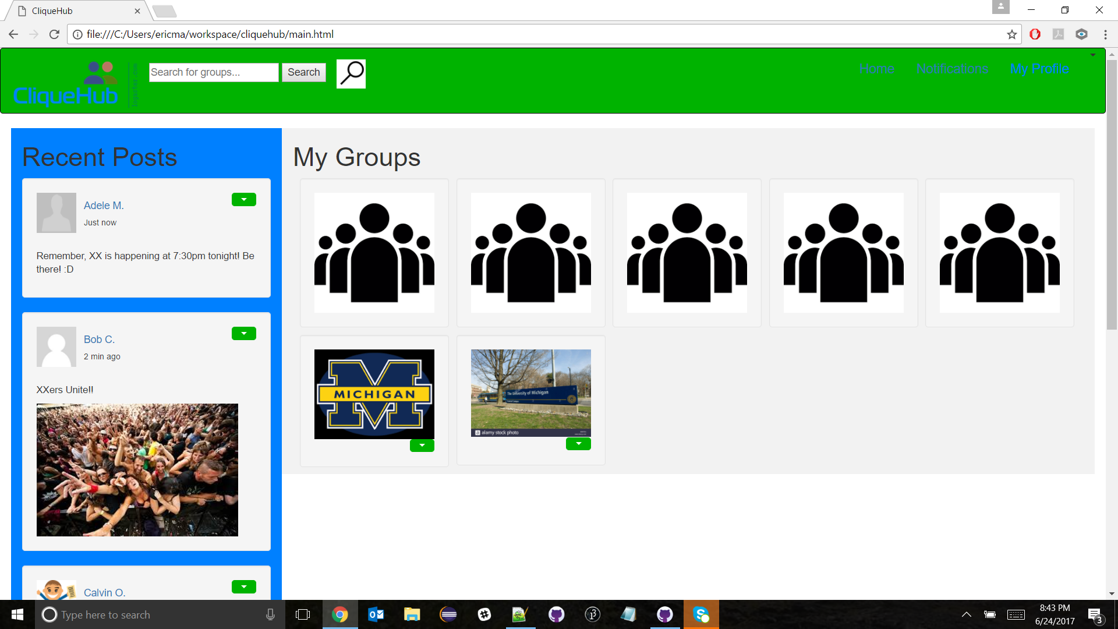
Task: Open dropdown under Michigan logo group
Action: tap(422, 446)
